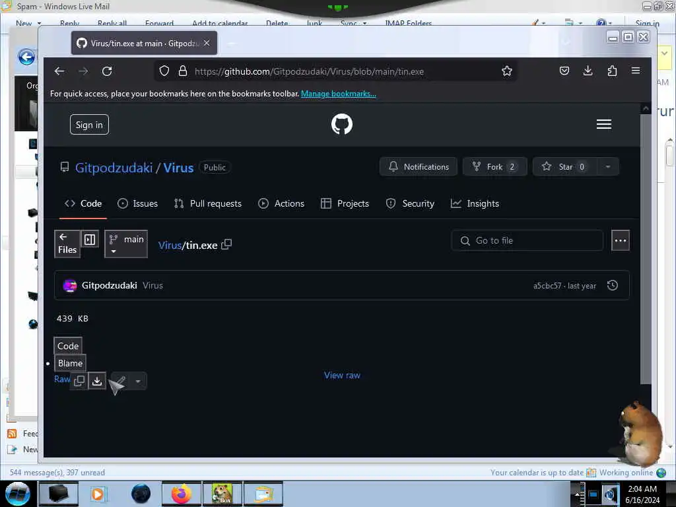
Task: Click the site security padlock icon
Action: click(183, 71)
